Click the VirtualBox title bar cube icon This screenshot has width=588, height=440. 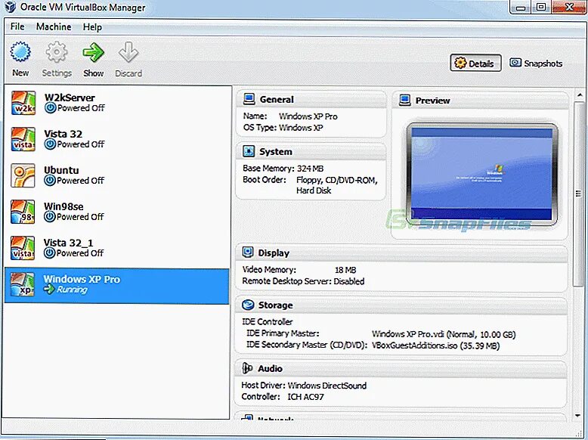pyautogui.click(x=10, y=7)
